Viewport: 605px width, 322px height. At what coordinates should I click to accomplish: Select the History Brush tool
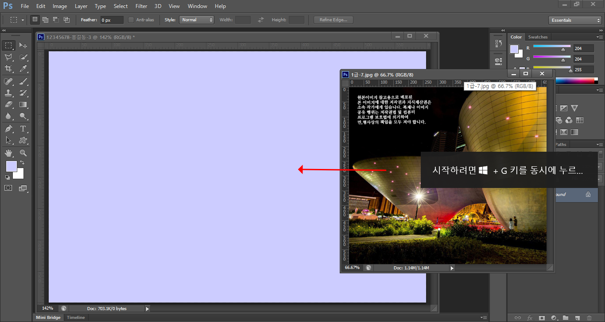[23, 93]
